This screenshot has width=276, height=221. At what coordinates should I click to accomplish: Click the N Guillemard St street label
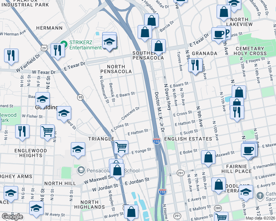104,90
